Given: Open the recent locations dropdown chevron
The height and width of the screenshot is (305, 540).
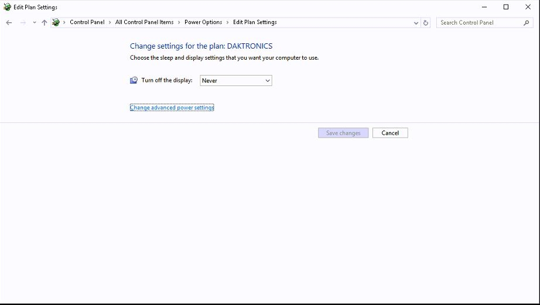Looking at the screenshot, I should [35, 23].
